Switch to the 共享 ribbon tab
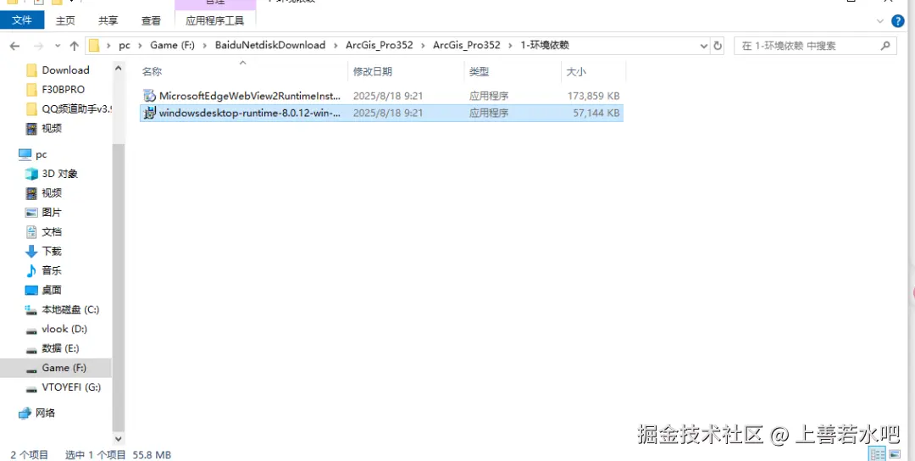The width and height of the screenshot is (915, 461). coord(108,20)
